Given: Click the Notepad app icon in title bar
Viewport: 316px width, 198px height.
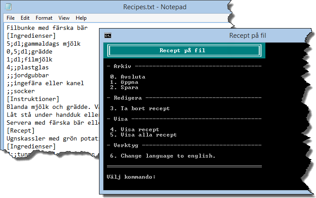Looking at the screenshot, I should (x=8, y=7).
